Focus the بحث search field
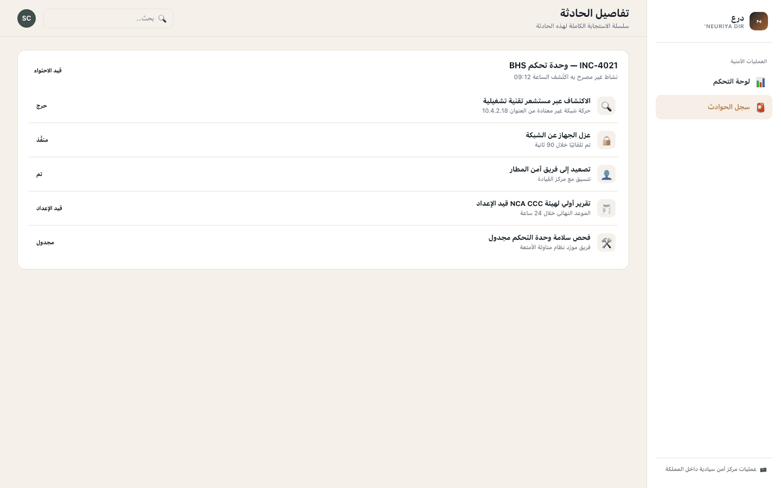This screenshot has height=488, width=781. [108, 18]
